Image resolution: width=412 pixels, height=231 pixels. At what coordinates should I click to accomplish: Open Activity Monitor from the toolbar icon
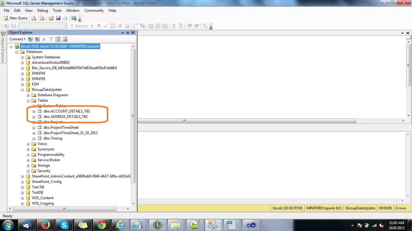click(74, 18)
